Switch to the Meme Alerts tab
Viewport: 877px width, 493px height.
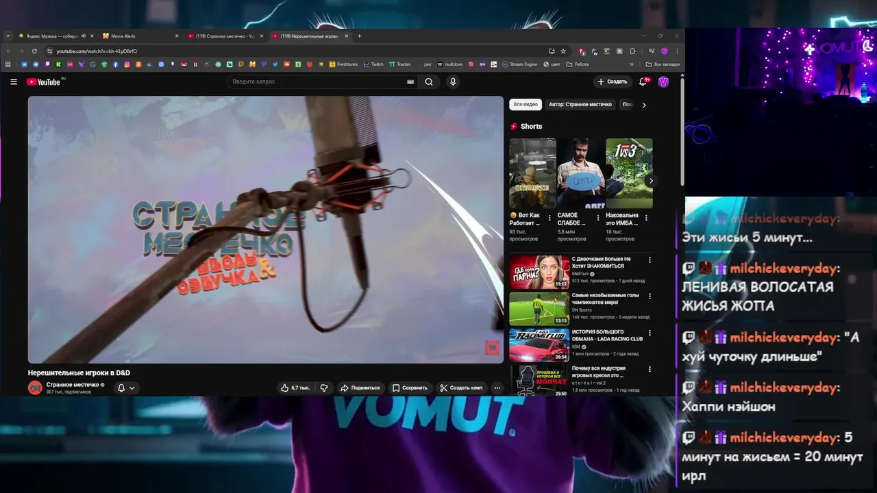click(x=140, y=36)
